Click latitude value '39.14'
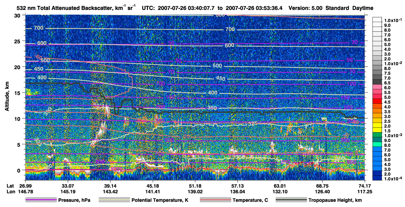This screenshot has width=405, height=207. (x=110, y=186)
